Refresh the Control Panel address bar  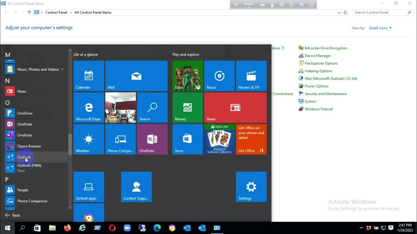pos(345,12)
